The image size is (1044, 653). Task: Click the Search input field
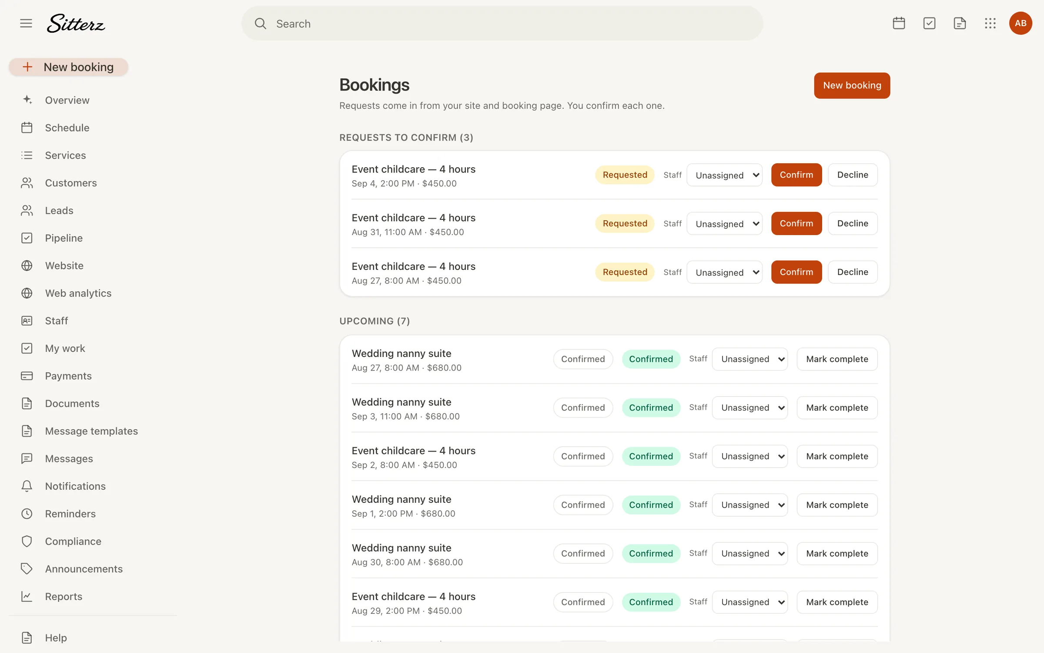(x=502, y=24)
